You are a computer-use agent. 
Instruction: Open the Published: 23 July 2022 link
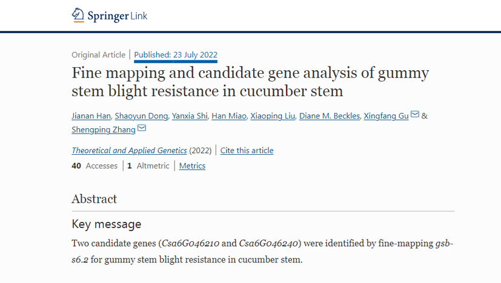click(x=176, y=55)
